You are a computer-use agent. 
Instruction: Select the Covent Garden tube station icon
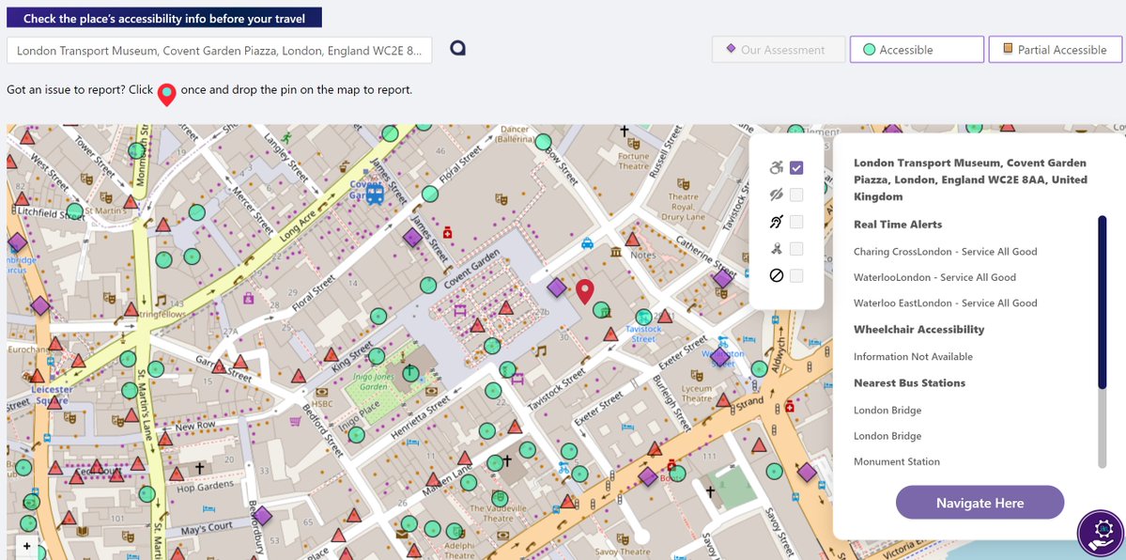click(375, 194)
